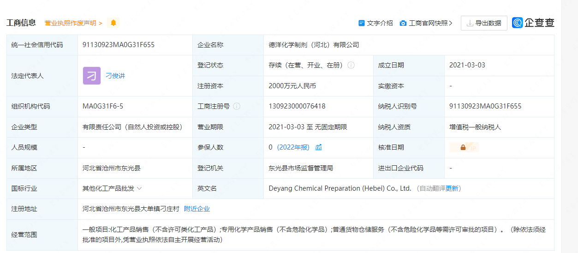The width and height of the screenshot is (578, 253).
Task: Click establishment date 2021-03-03
Action: point(467,65)
